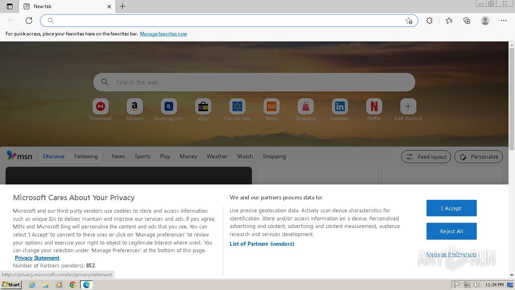Open the profile avatar icon
The image size is (515, 290).
(485, 21)
